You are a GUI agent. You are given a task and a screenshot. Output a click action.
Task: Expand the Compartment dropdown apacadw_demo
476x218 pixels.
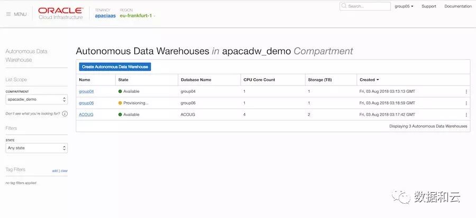[x=36, y=99]
